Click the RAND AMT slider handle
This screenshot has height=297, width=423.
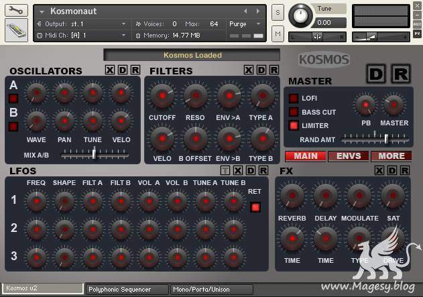coord(386,139)
